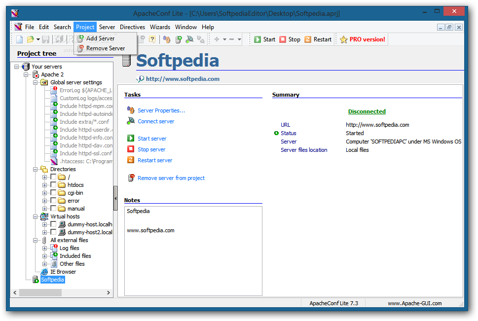Click the orange Restart toolbar button
This screenshot has width=478, height=321.
coord(318,39)
